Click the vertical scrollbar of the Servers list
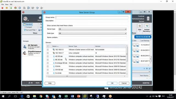Image resolution: width=176 pixels, height=99 pixels. tap(127, 54)
